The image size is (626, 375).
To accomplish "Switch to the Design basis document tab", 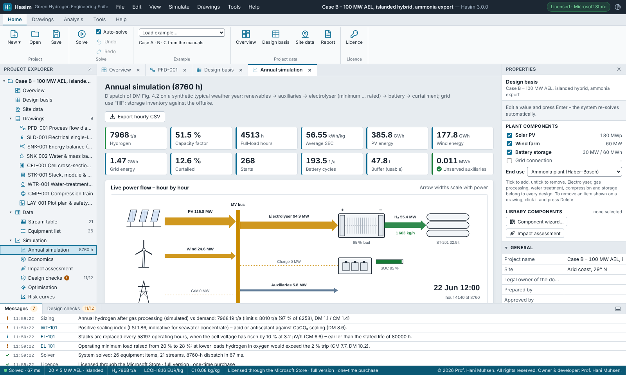I will [219, 70].
